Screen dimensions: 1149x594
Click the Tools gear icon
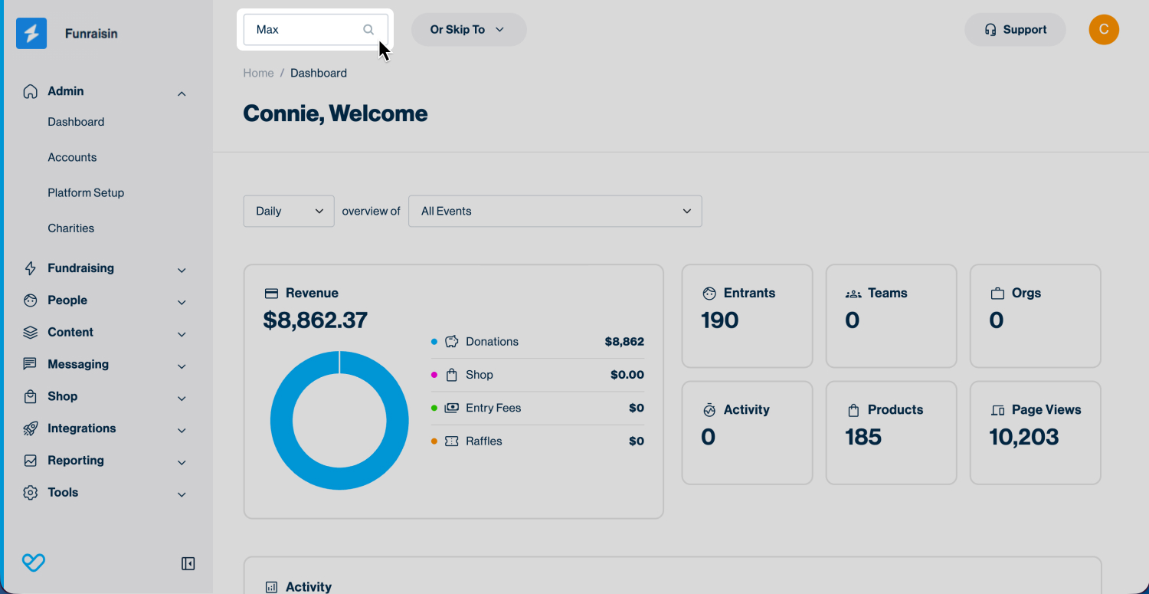tap(31, 493)
